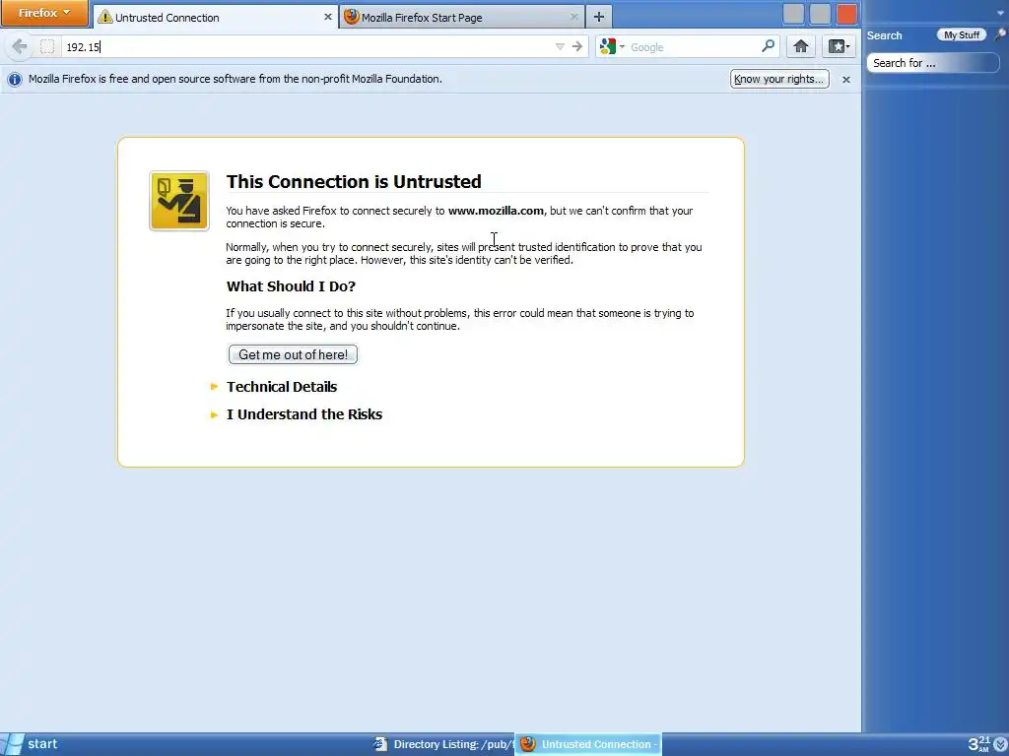The width and height of the screenshot is (1009, 756).
Task: Focus the Google search box
Action: pos(693,47)
